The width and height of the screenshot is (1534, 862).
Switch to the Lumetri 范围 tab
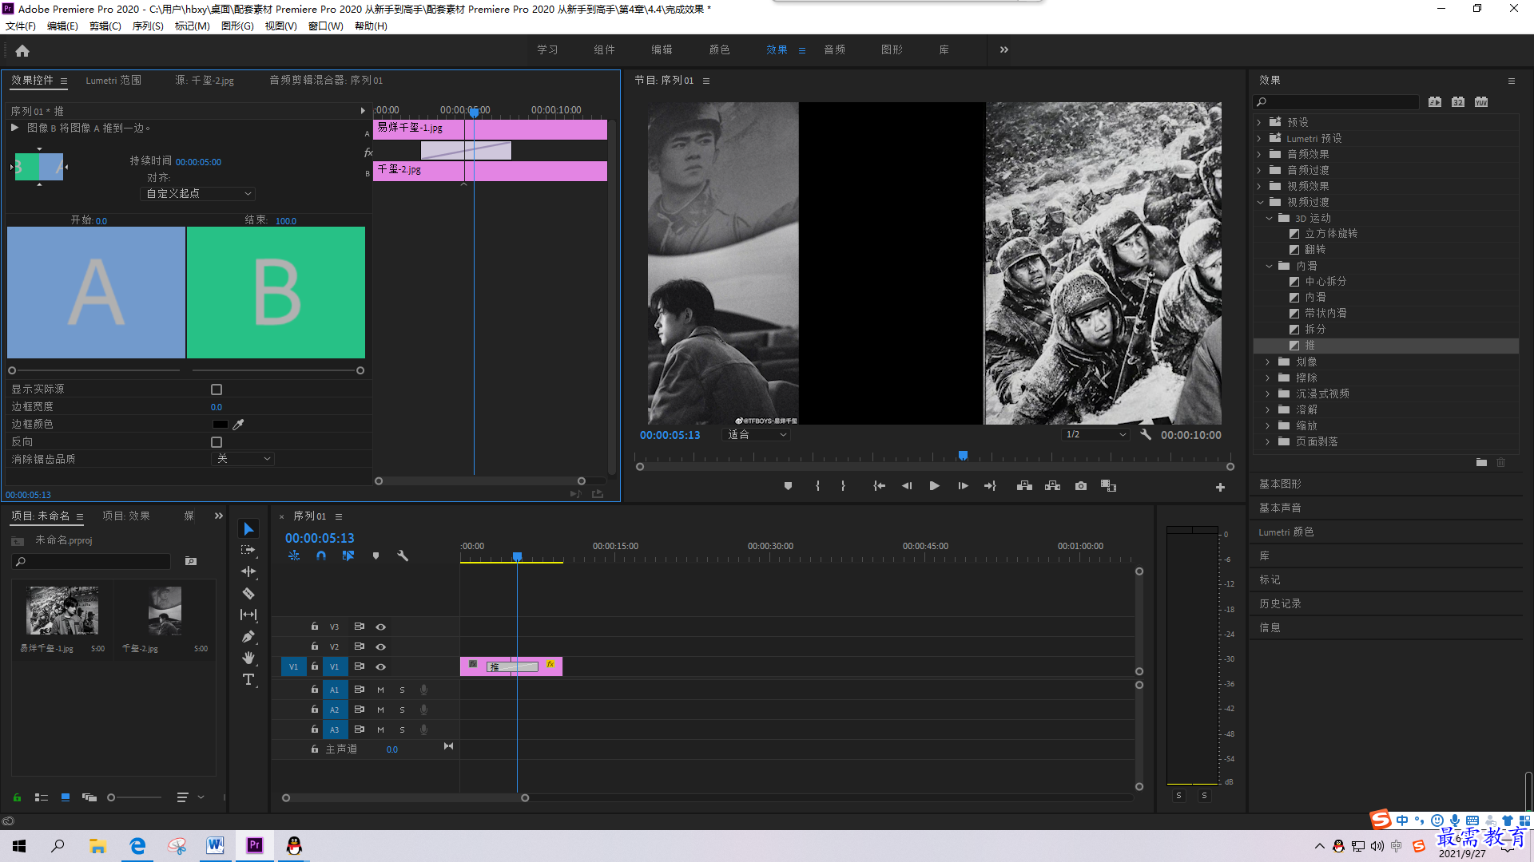pos(113,81)
